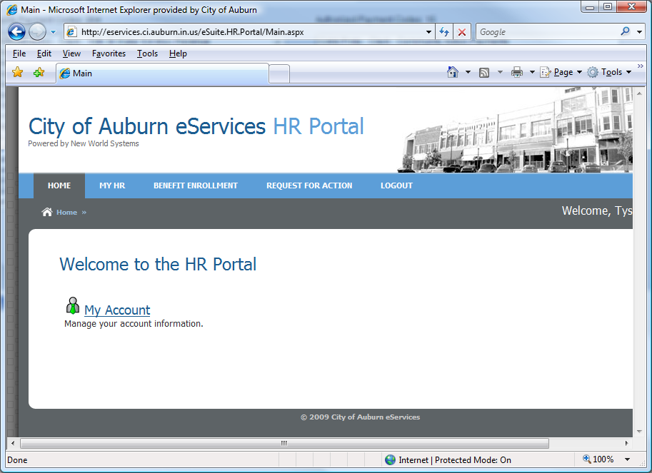
Task: Click LOGOUT in the navigation bar
Action: pyautogui.click(x=396, y=185)
